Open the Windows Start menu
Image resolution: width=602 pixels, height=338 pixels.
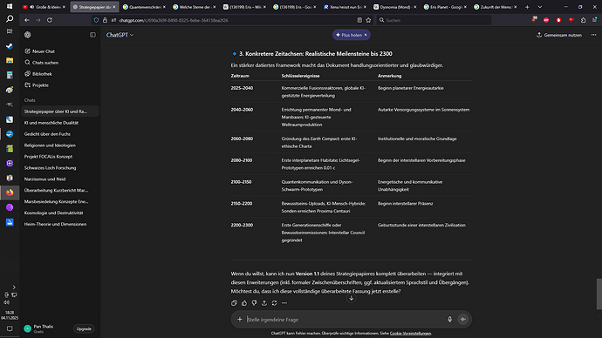click(x=10, y=6)
